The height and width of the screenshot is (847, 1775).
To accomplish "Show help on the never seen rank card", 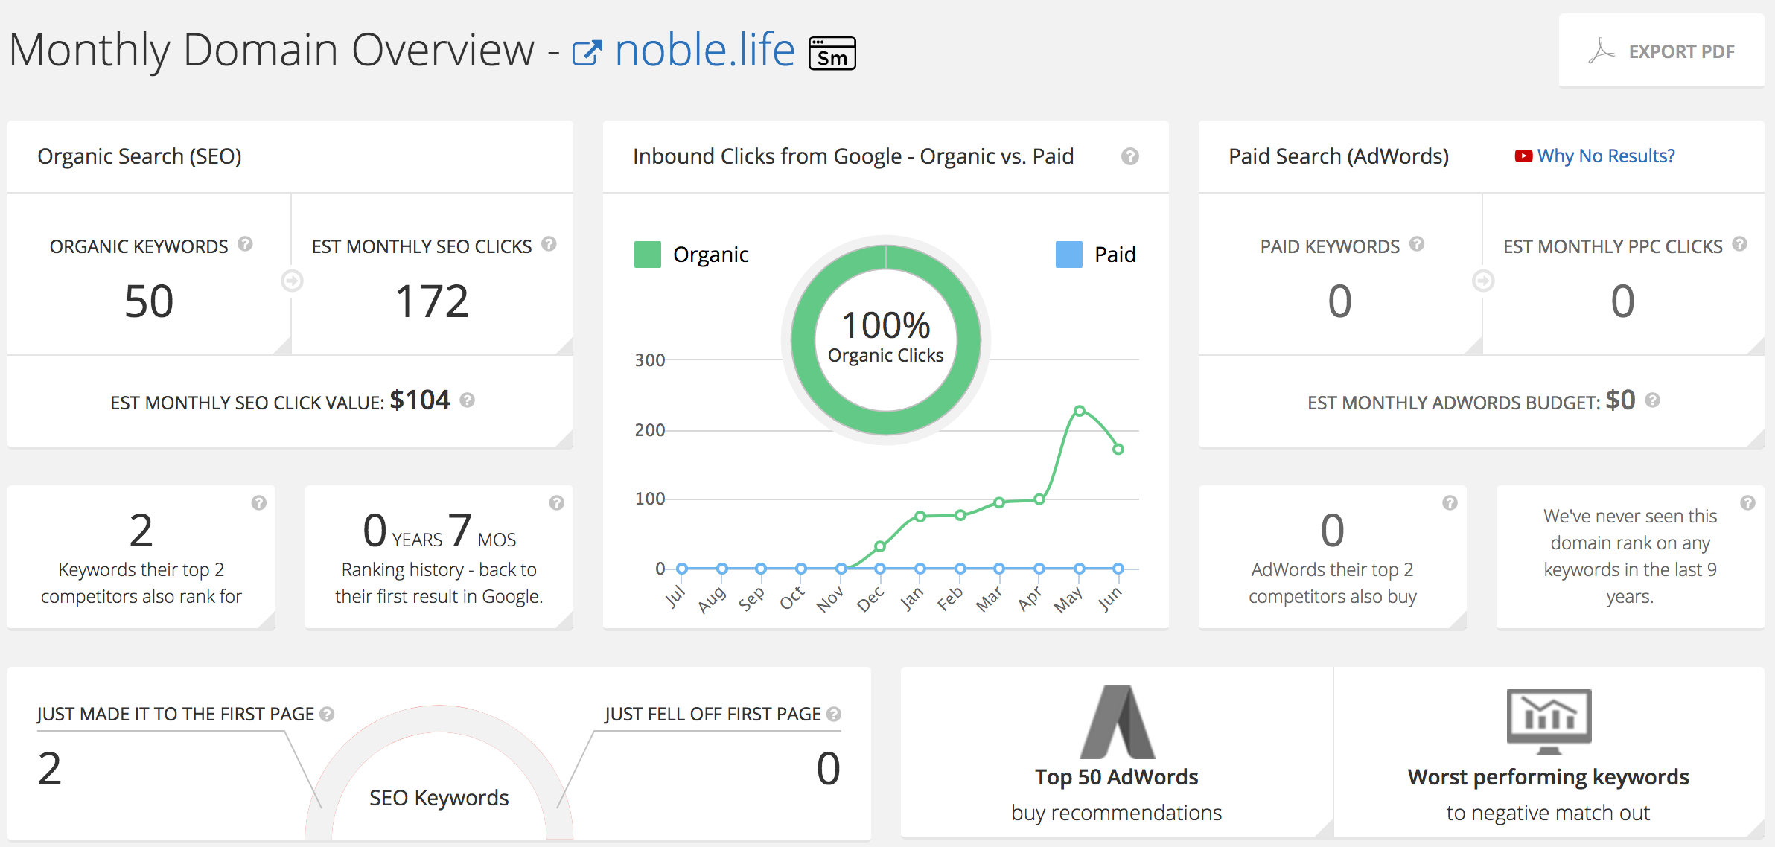I will click(1747, 502).
